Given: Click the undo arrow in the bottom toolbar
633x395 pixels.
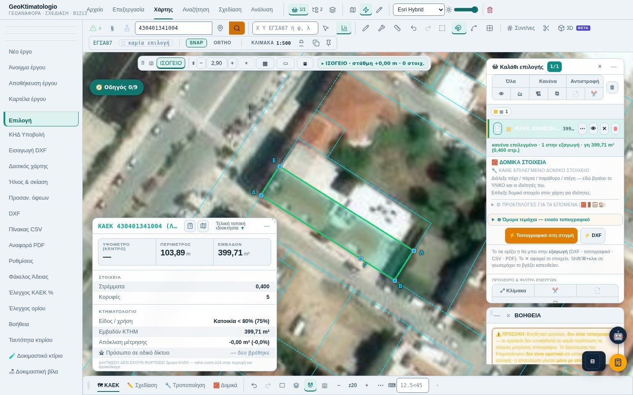Looking at the screenshot, I should pos(254,385).
